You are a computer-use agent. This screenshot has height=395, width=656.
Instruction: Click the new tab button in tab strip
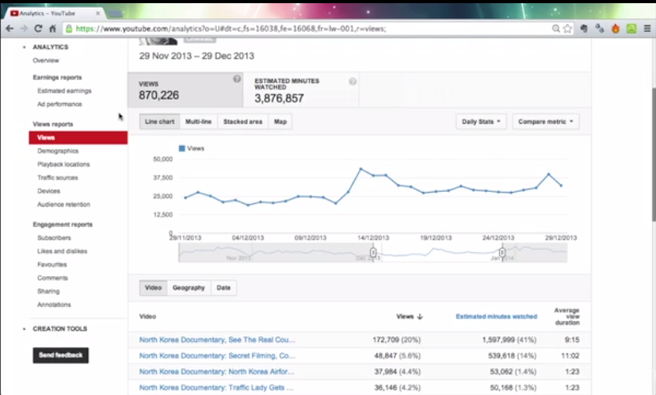point(115,13)
